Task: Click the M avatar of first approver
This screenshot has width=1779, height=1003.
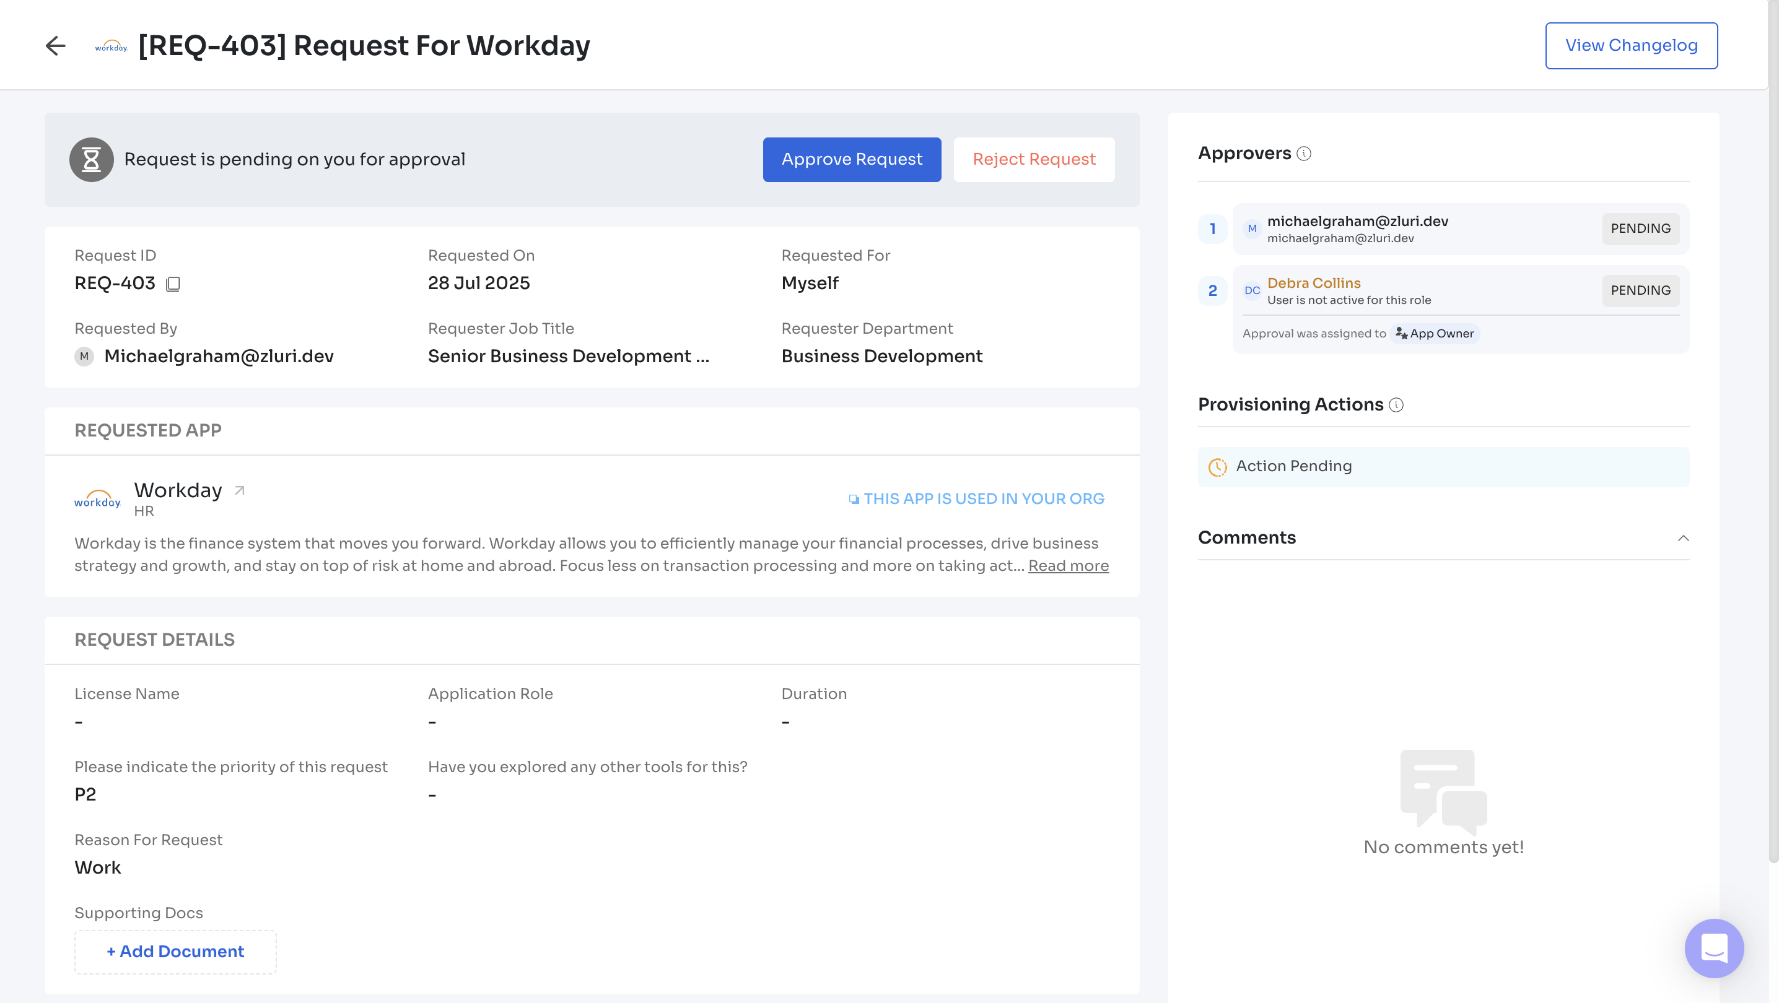Action: coord(1252,228)
